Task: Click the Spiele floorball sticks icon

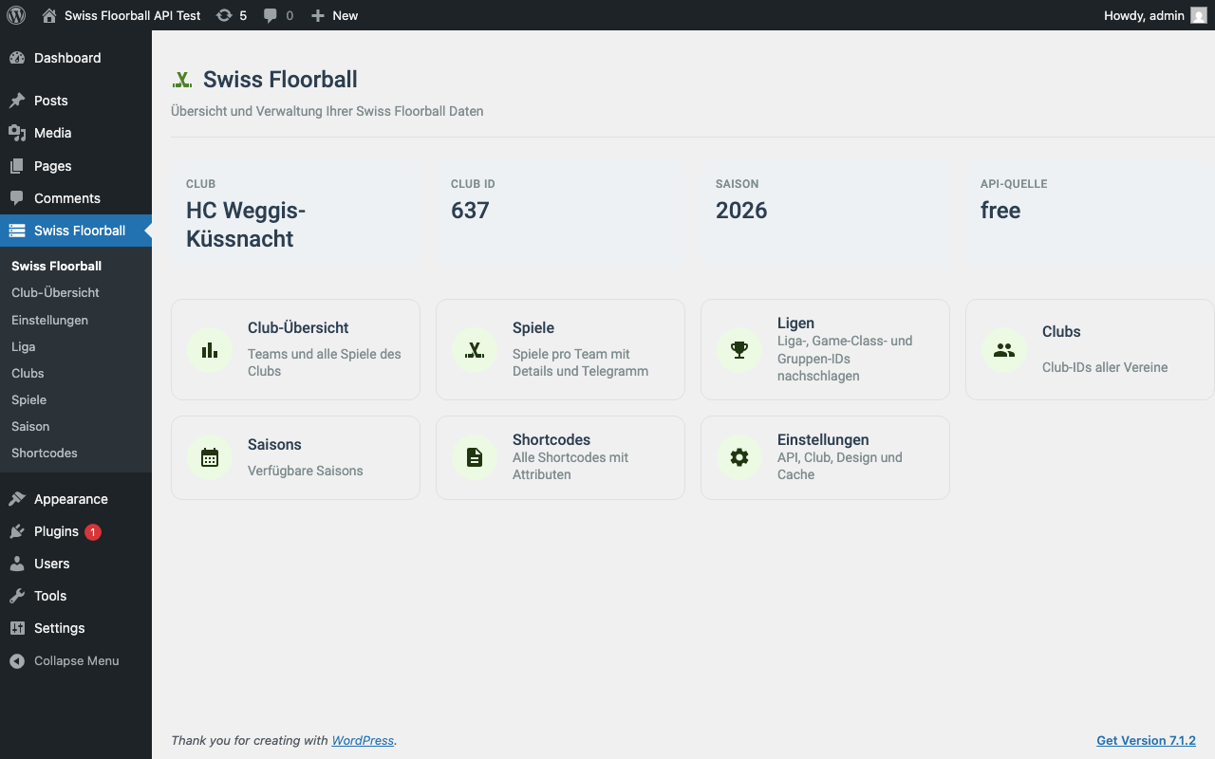Action: (x=475, y=350)
